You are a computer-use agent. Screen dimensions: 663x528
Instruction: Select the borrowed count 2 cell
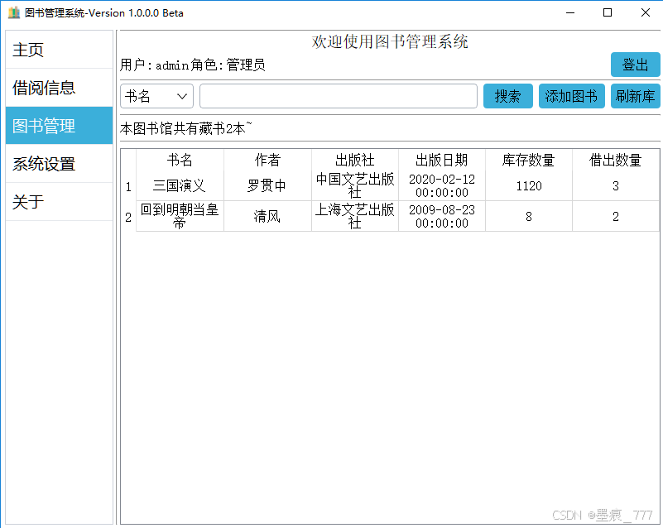(x=616, y=216)
